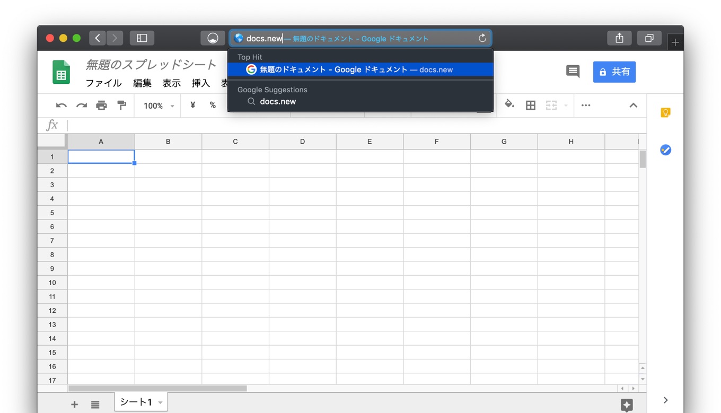Click the select-all corner box
Screen dimensions: 721x413
[52, 141]
